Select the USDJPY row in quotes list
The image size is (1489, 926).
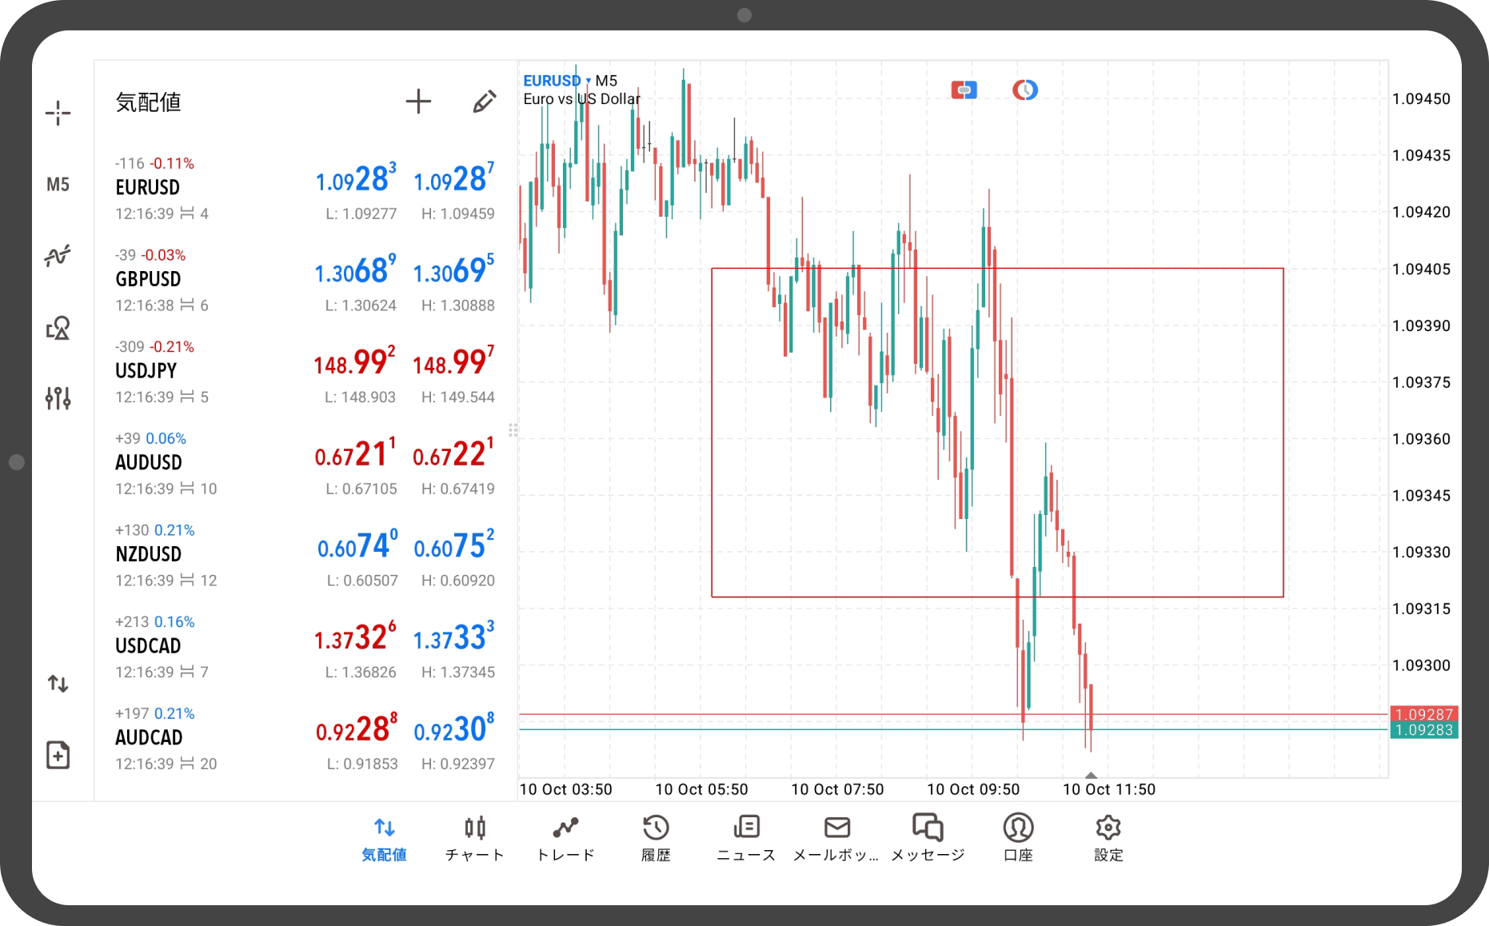tap(304, 371)
